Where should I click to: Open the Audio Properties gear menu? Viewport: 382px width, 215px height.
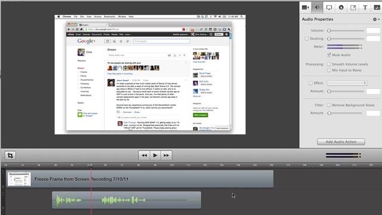pyautogui.click(x=376, y=19)
